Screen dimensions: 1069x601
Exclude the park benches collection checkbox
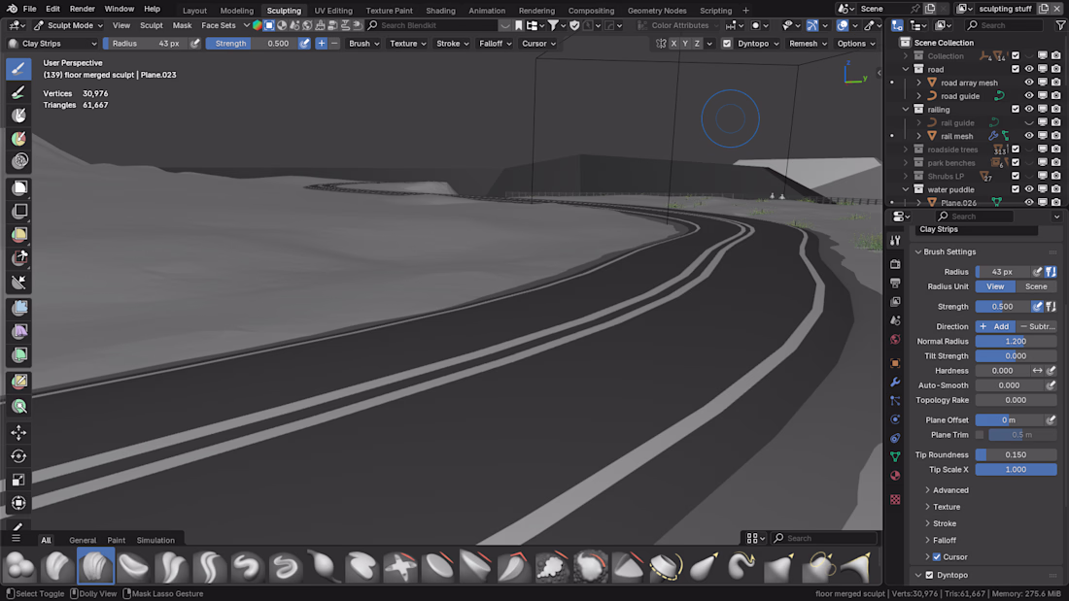pos(1016,163)
